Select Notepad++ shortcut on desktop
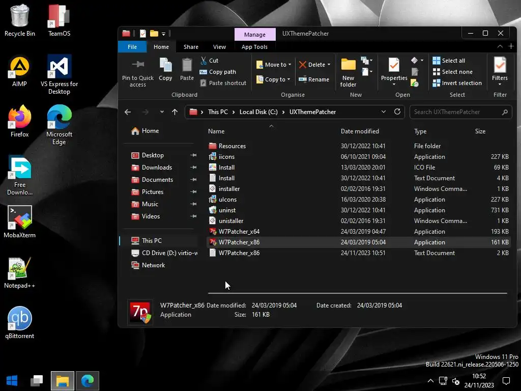Screen dimensions: 521x391 [x=20, y=272]
